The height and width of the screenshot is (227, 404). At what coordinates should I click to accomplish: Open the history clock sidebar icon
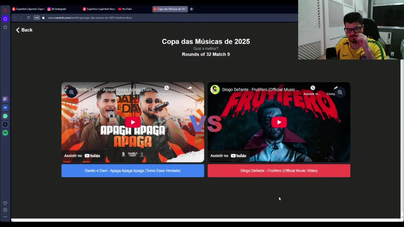(5, 210)
